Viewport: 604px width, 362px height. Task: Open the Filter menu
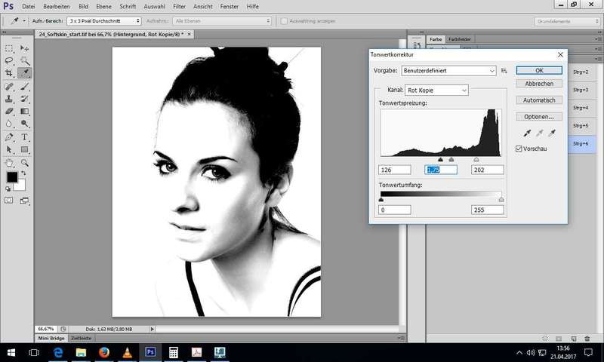(179, 6)
